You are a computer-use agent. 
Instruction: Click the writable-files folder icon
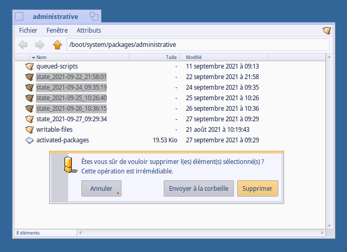click(30, 130)
